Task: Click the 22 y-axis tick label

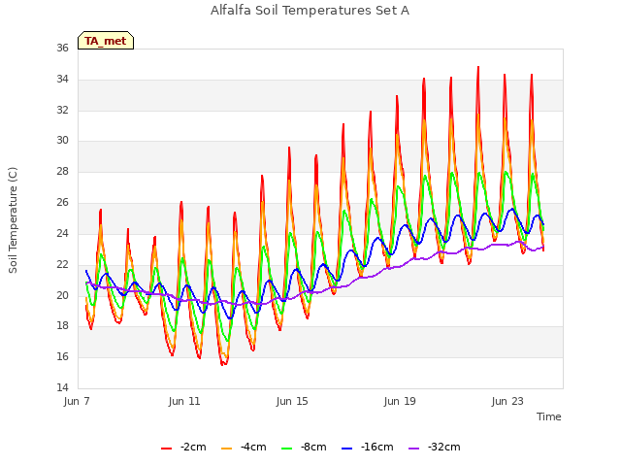Action: [x=62, y=264]
